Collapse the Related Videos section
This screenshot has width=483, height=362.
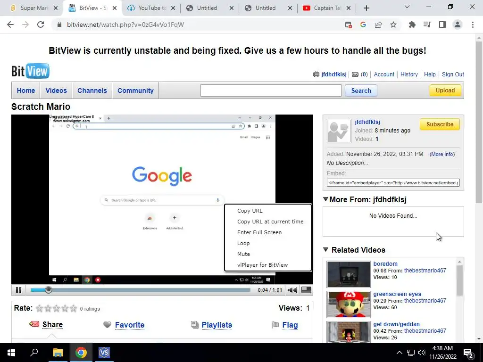(x=325, y=250)
